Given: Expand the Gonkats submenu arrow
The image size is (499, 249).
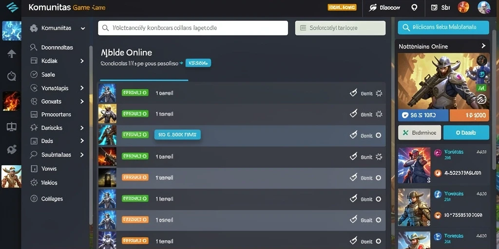Looking at the screenshot, I should (x=82, y=101).
